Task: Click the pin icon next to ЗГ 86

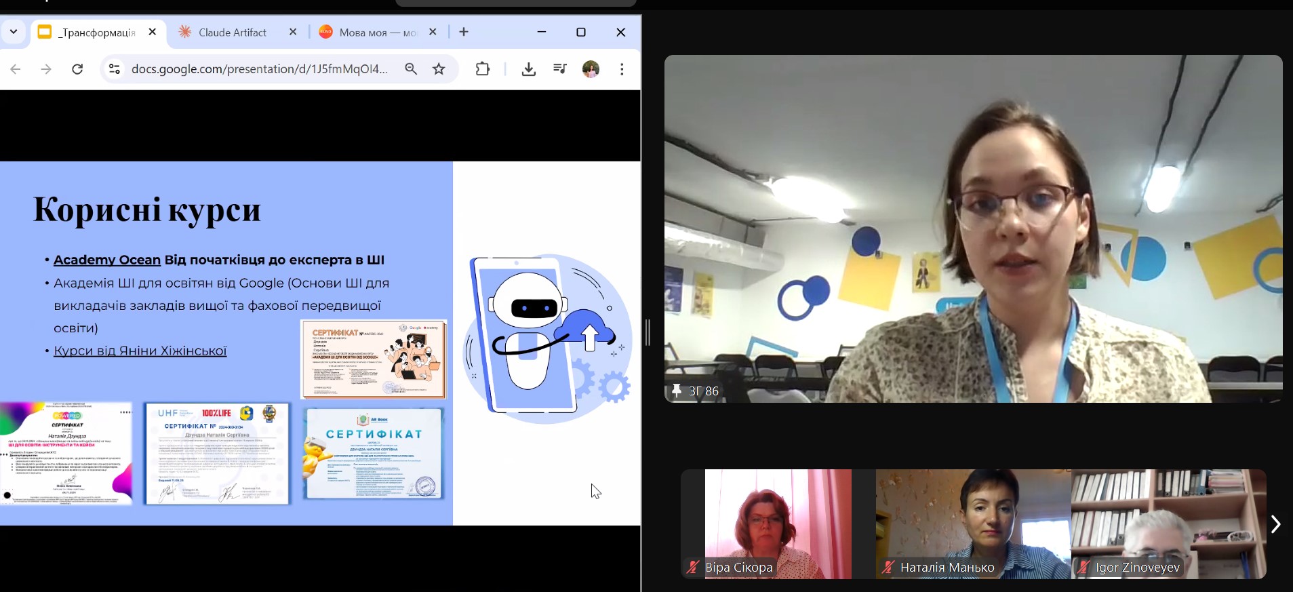Action: (x=676, y=391)
